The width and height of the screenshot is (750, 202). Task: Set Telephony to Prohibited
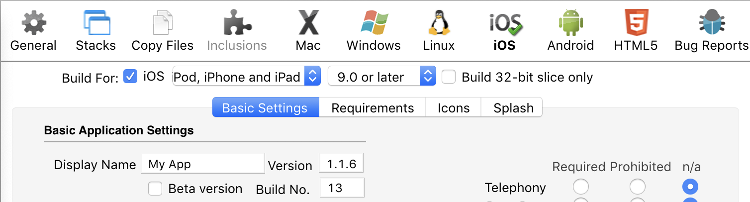pos(638,187)
